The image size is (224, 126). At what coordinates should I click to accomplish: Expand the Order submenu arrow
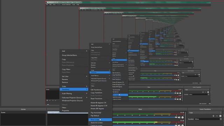87,86
